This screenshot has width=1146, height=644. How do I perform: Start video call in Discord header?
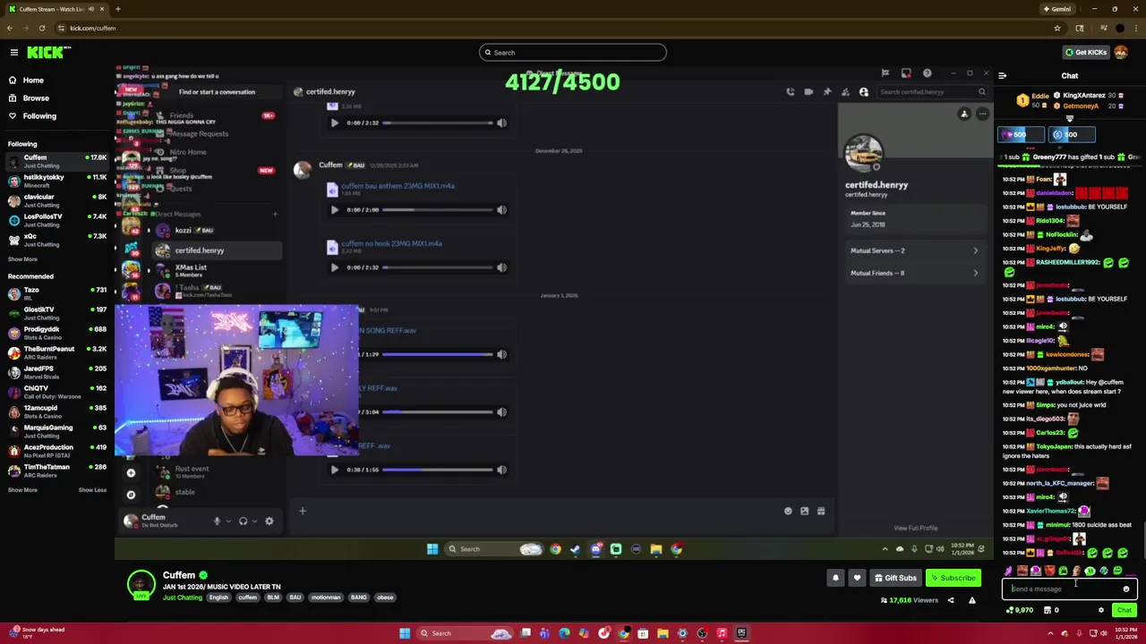808,92
